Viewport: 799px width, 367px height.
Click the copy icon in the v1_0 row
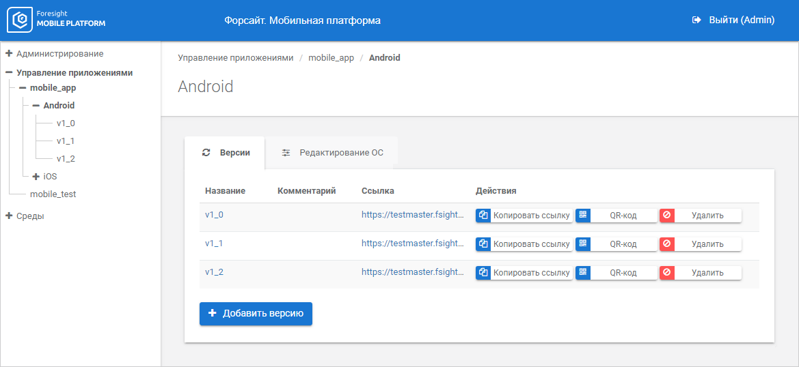pos(483,216)
